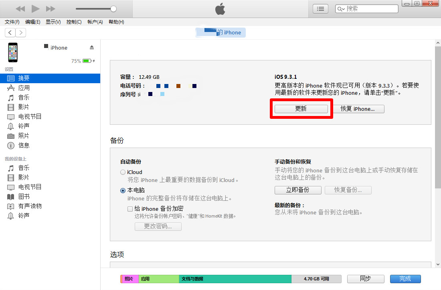Open 图书 books in the sidebar
This screenshot has width=441, height=290.
[50, 196]
